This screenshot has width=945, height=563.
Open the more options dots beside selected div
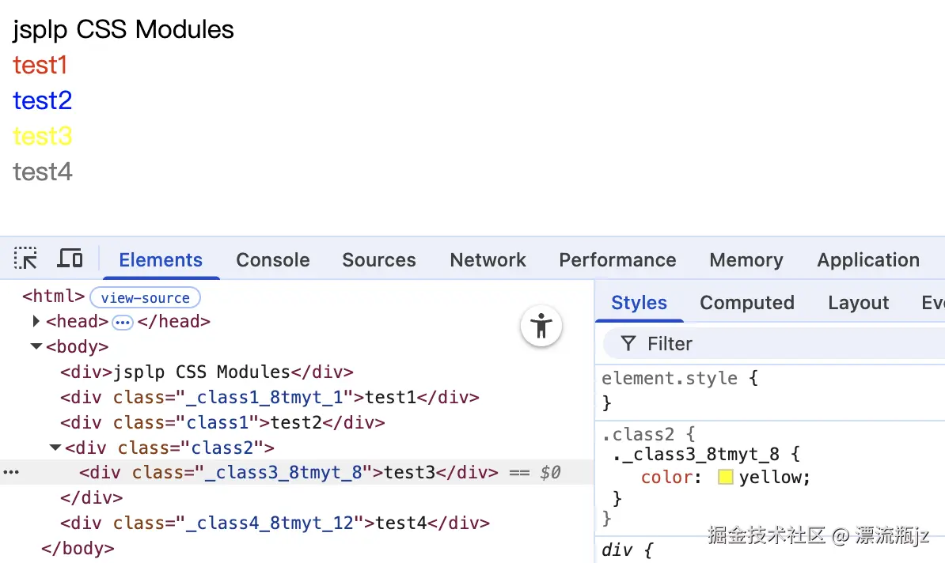pyautogui.click(x=11, y=472)
